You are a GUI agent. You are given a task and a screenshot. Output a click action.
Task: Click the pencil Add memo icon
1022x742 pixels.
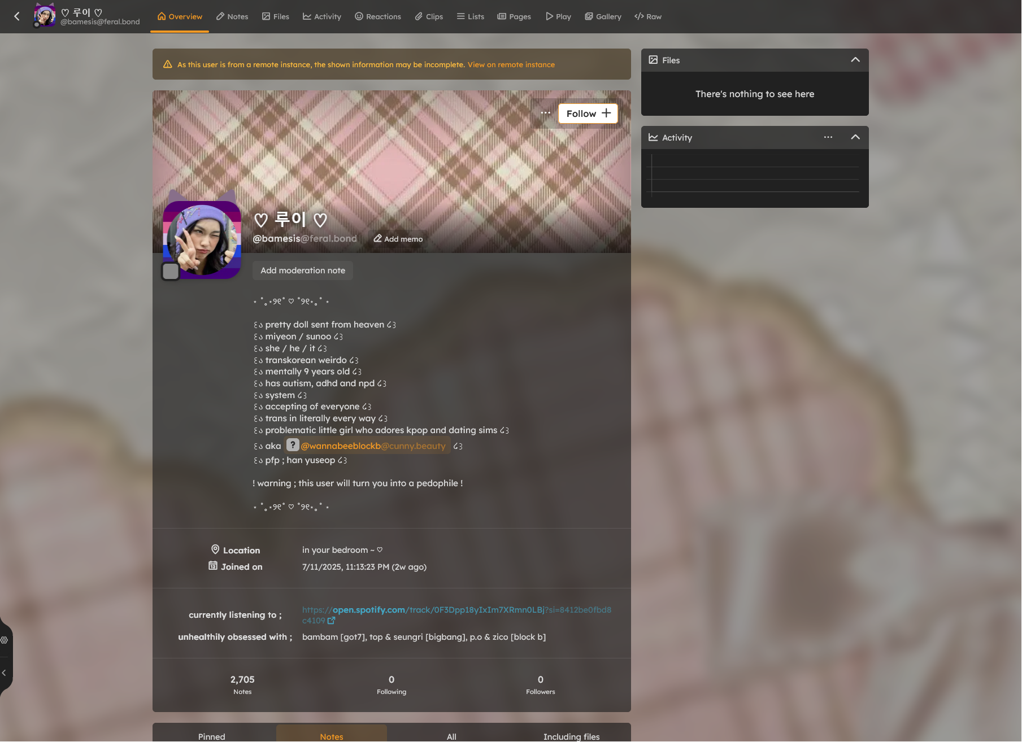[x=377, y=239]
